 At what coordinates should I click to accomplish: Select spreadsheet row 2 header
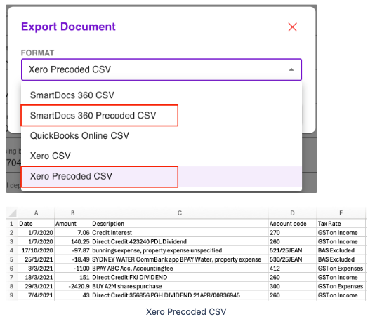tap(11, 233)
